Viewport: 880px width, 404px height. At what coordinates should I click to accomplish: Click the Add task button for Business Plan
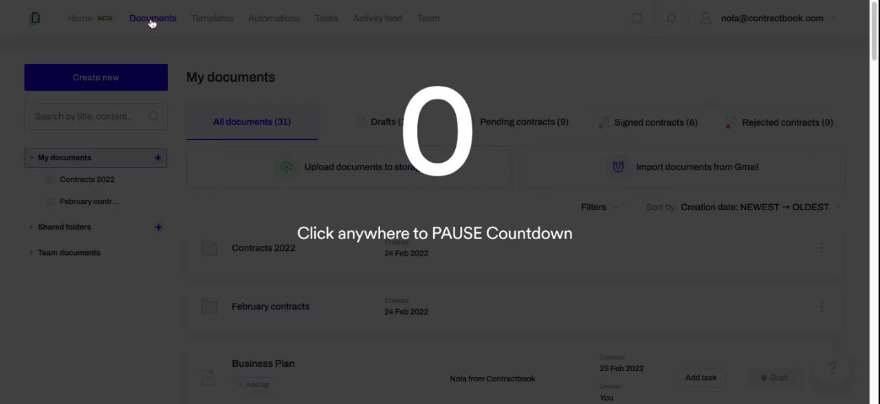tap(701, 378)
